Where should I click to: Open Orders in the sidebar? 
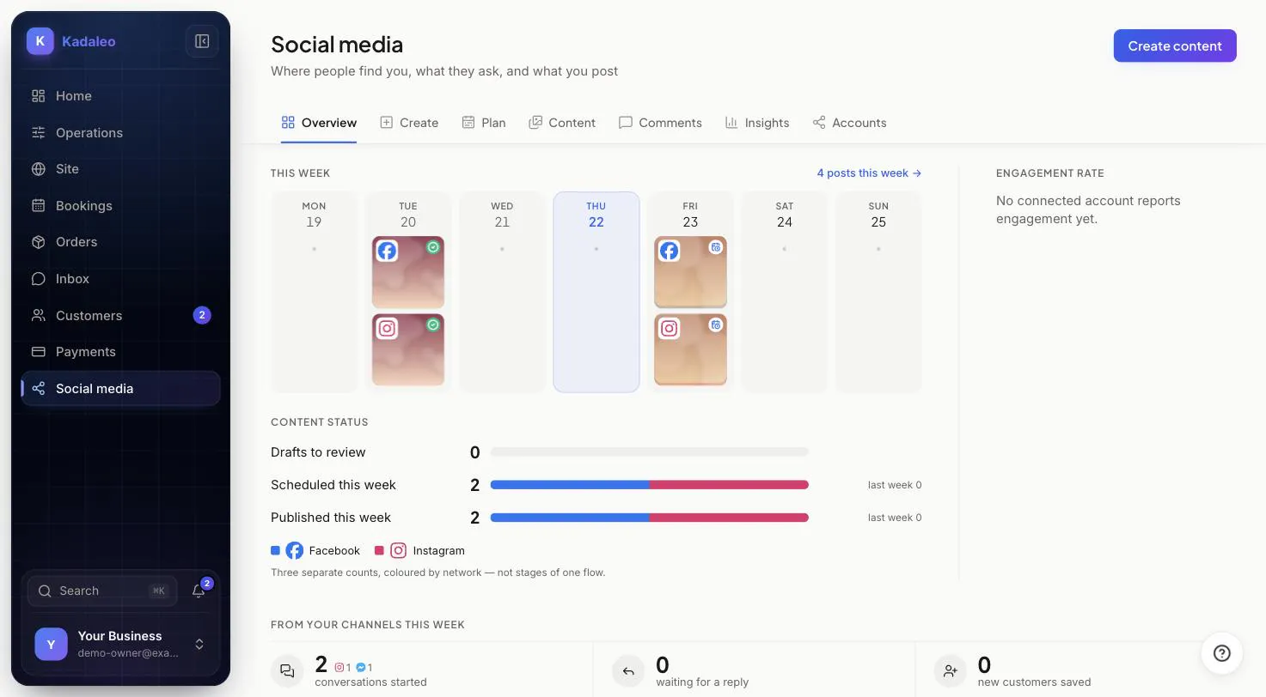click(120, 242)
